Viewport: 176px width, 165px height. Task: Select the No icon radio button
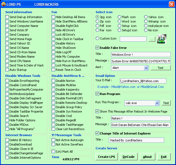(x=146, y=30)
